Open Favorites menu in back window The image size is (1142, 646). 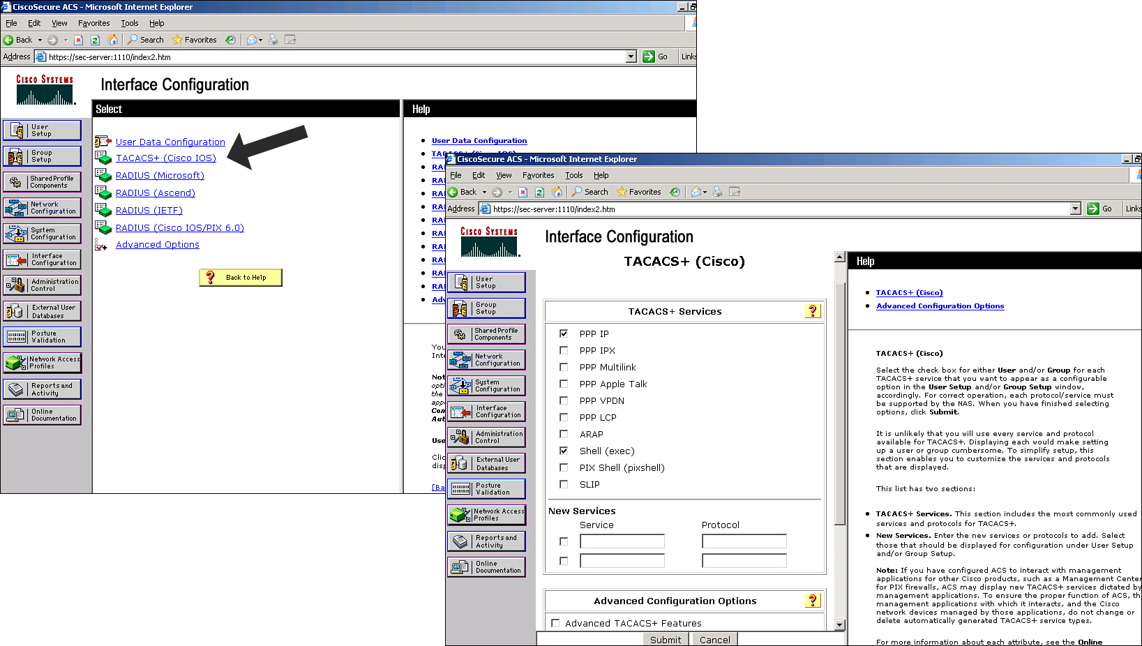(93, 23)
